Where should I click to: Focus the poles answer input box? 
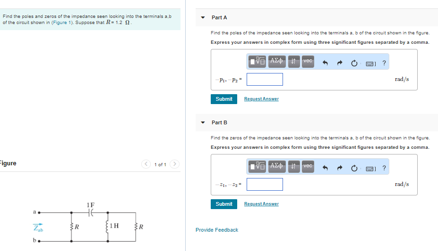tap(265, 79)
